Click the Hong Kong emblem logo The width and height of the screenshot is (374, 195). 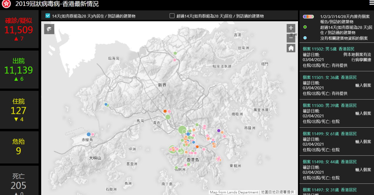pyautogui.click(x=6, y=4)
